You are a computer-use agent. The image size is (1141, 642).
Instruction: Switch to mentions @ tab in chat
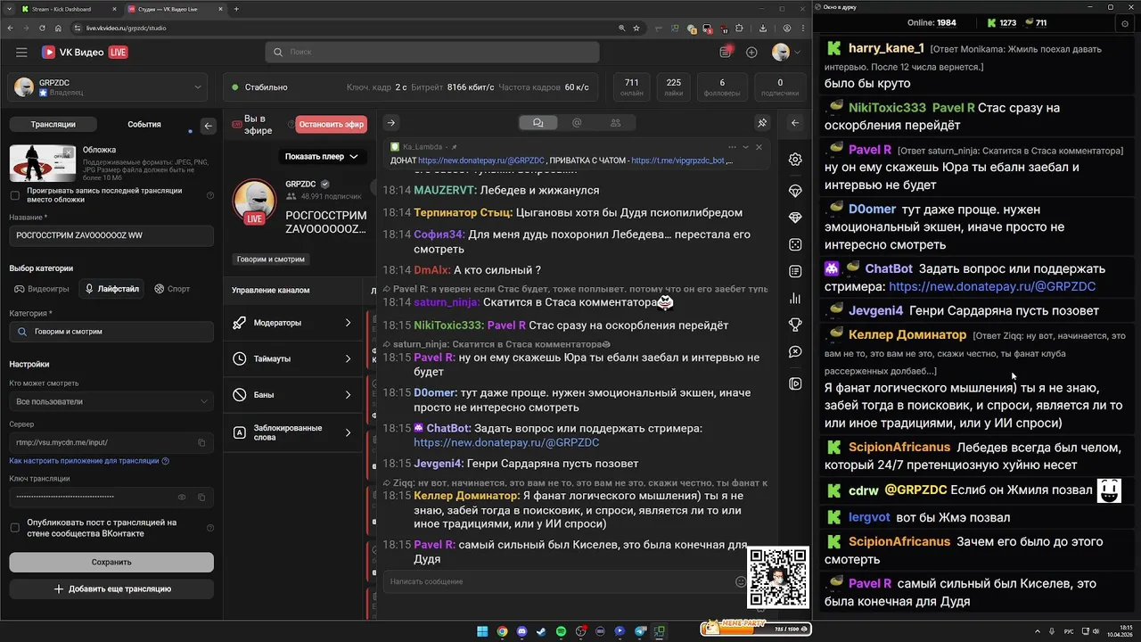(x=577, y=123)
